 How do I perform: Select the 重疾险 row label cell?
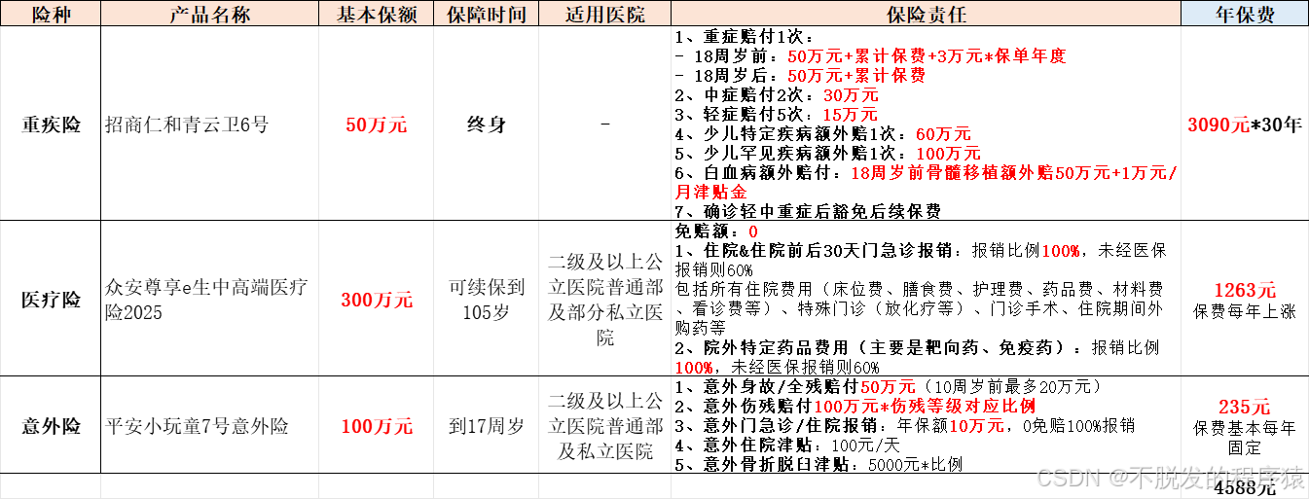pos(51,125)
